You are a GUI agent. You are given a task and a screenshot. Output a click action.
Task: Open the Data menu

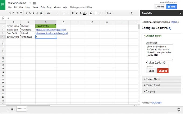tap(43, 7)
